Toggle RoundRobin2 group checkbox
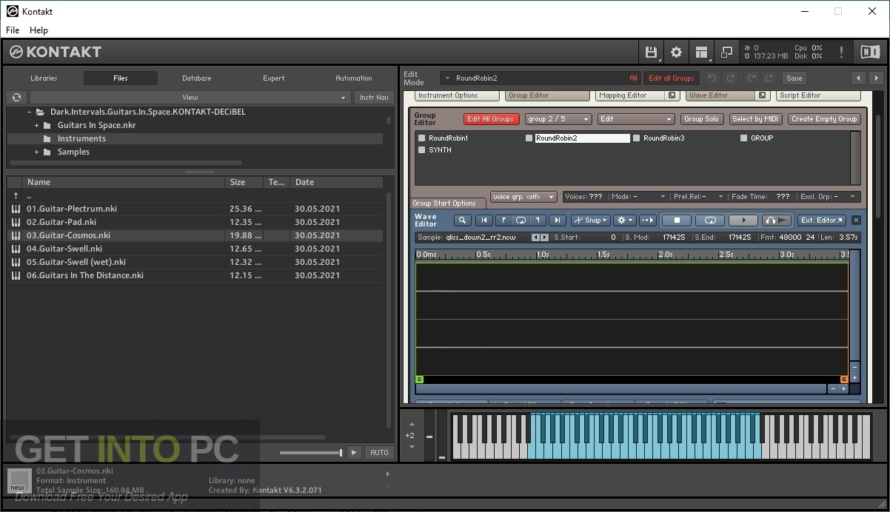 pos(529,138)
